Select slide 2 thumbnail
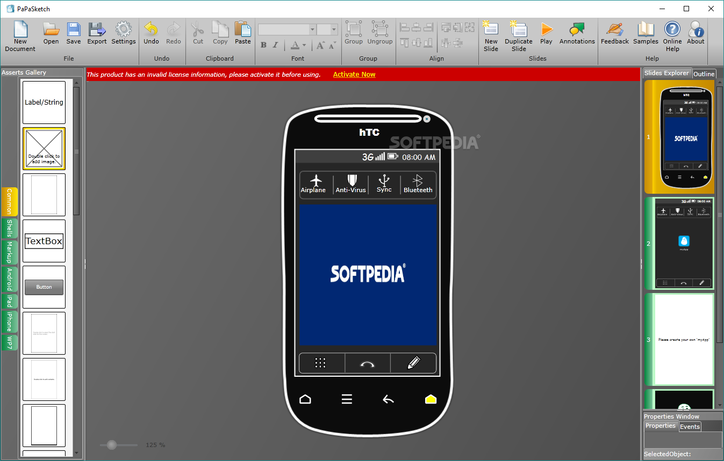Image resolution: width=724 pixels, height=461 pixels. tap(679, 244)
